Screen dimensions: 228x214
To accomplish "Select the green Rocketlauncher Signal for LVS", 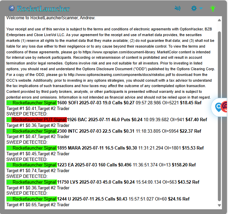I will [32, 182].
